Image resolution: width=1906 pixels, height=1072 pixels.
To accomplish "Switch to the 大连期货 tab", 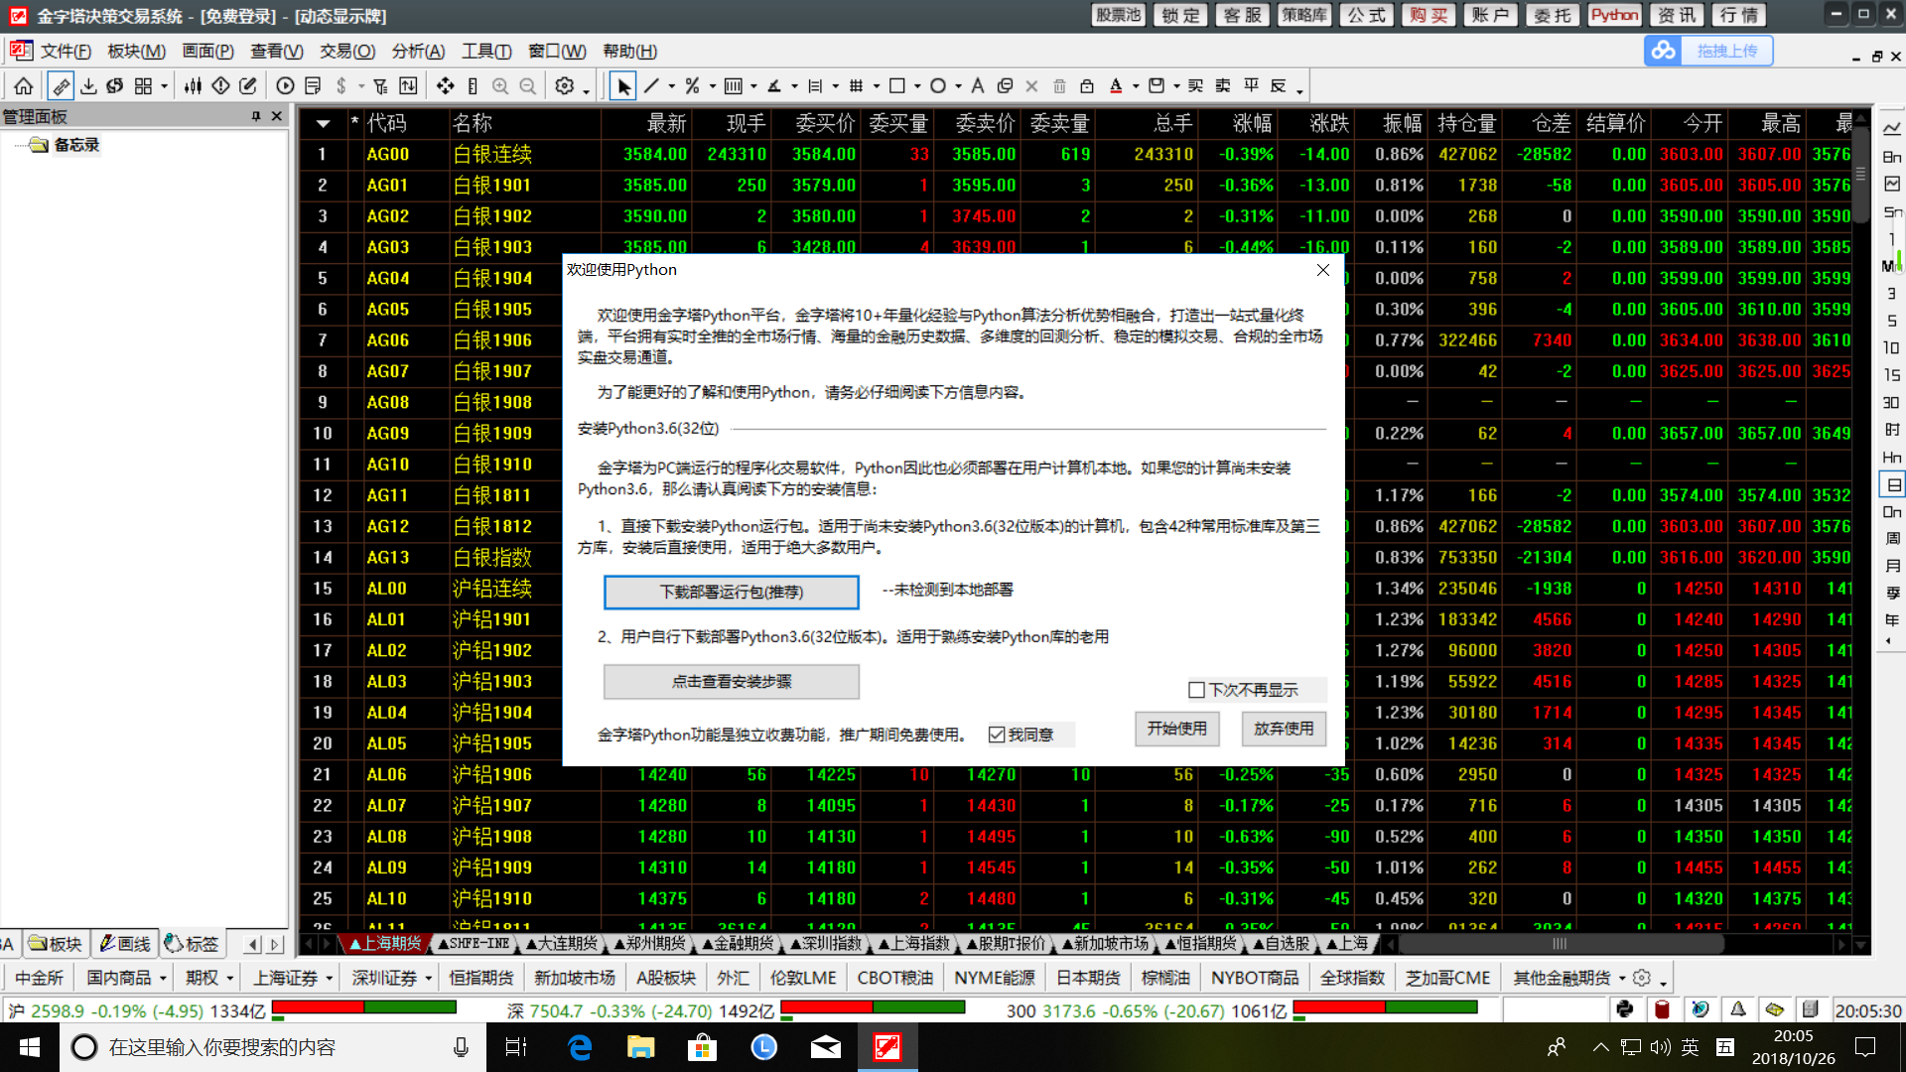I will [x=562, y=943].
